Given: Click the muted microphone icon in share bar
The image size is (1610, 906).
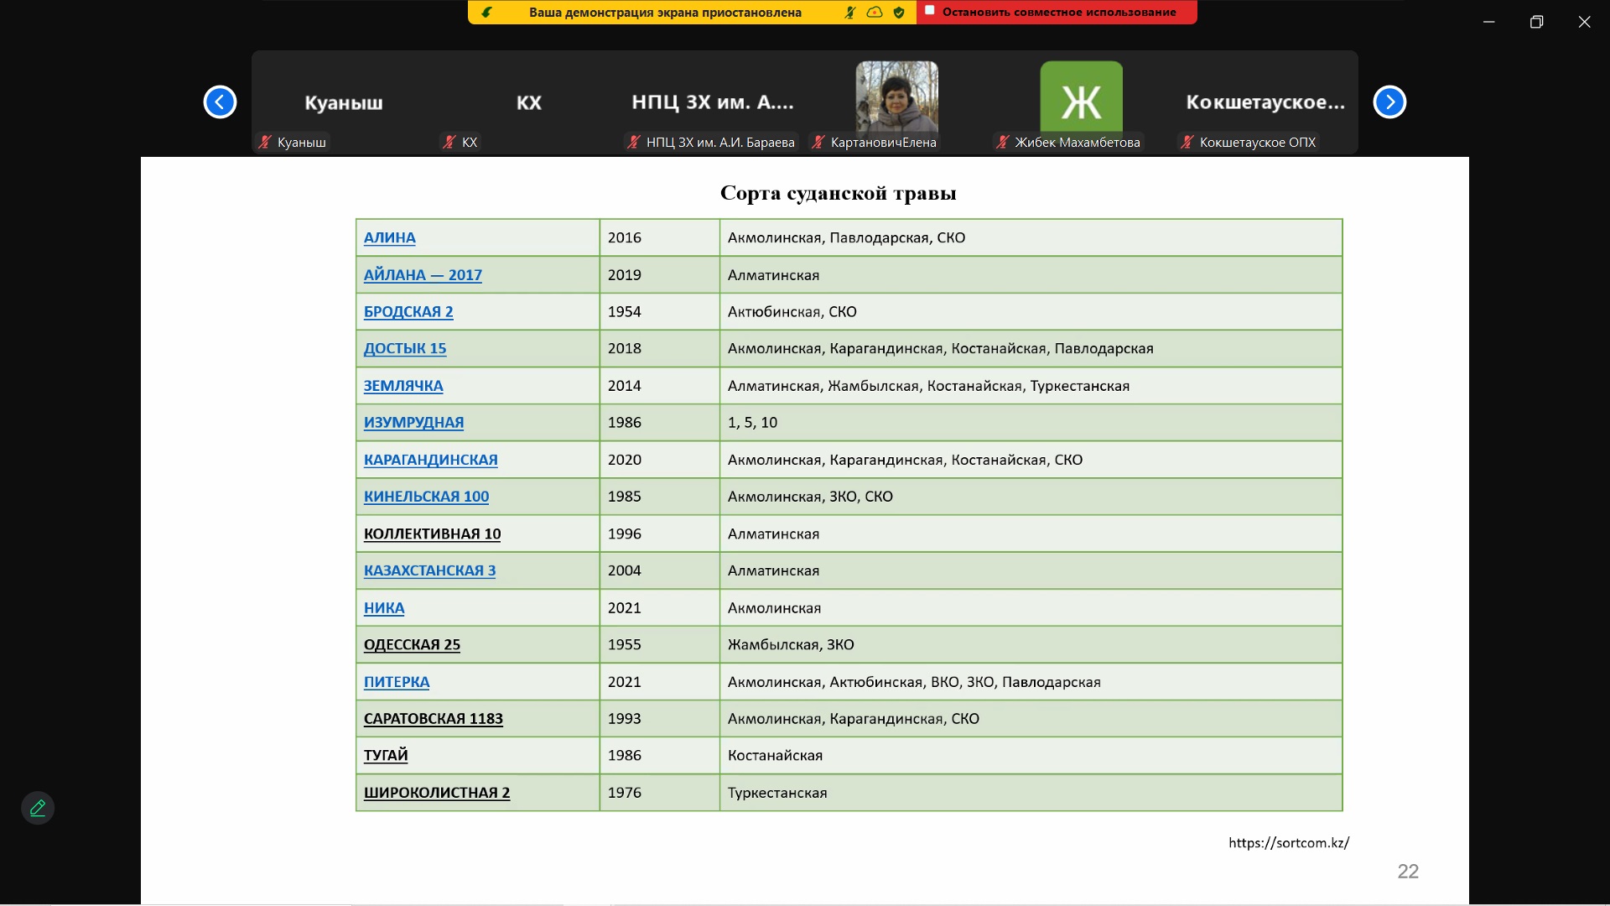Looking at the screenshot, I should click(850, 13).
